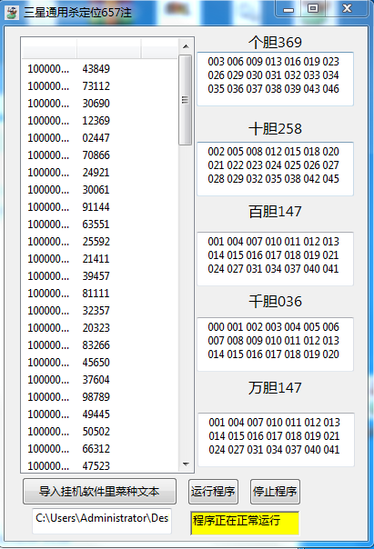Select the list row with 91144

100,207
